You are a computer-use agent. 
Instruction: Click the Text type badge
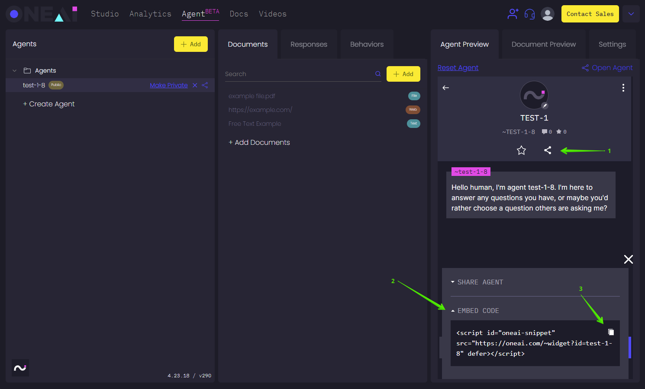(x=414, y=124)
